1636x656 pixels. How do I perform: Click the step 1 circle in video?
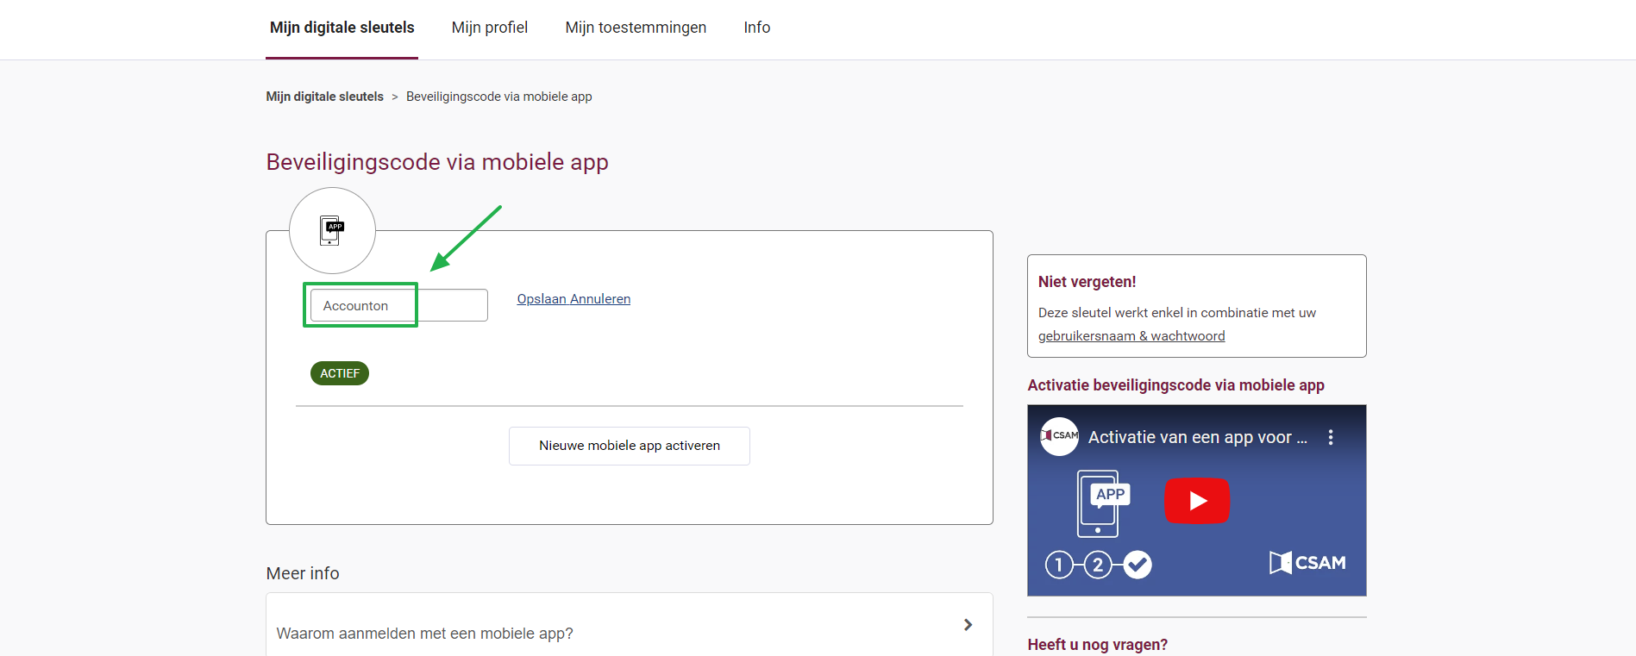click(x=1059, y=565)
